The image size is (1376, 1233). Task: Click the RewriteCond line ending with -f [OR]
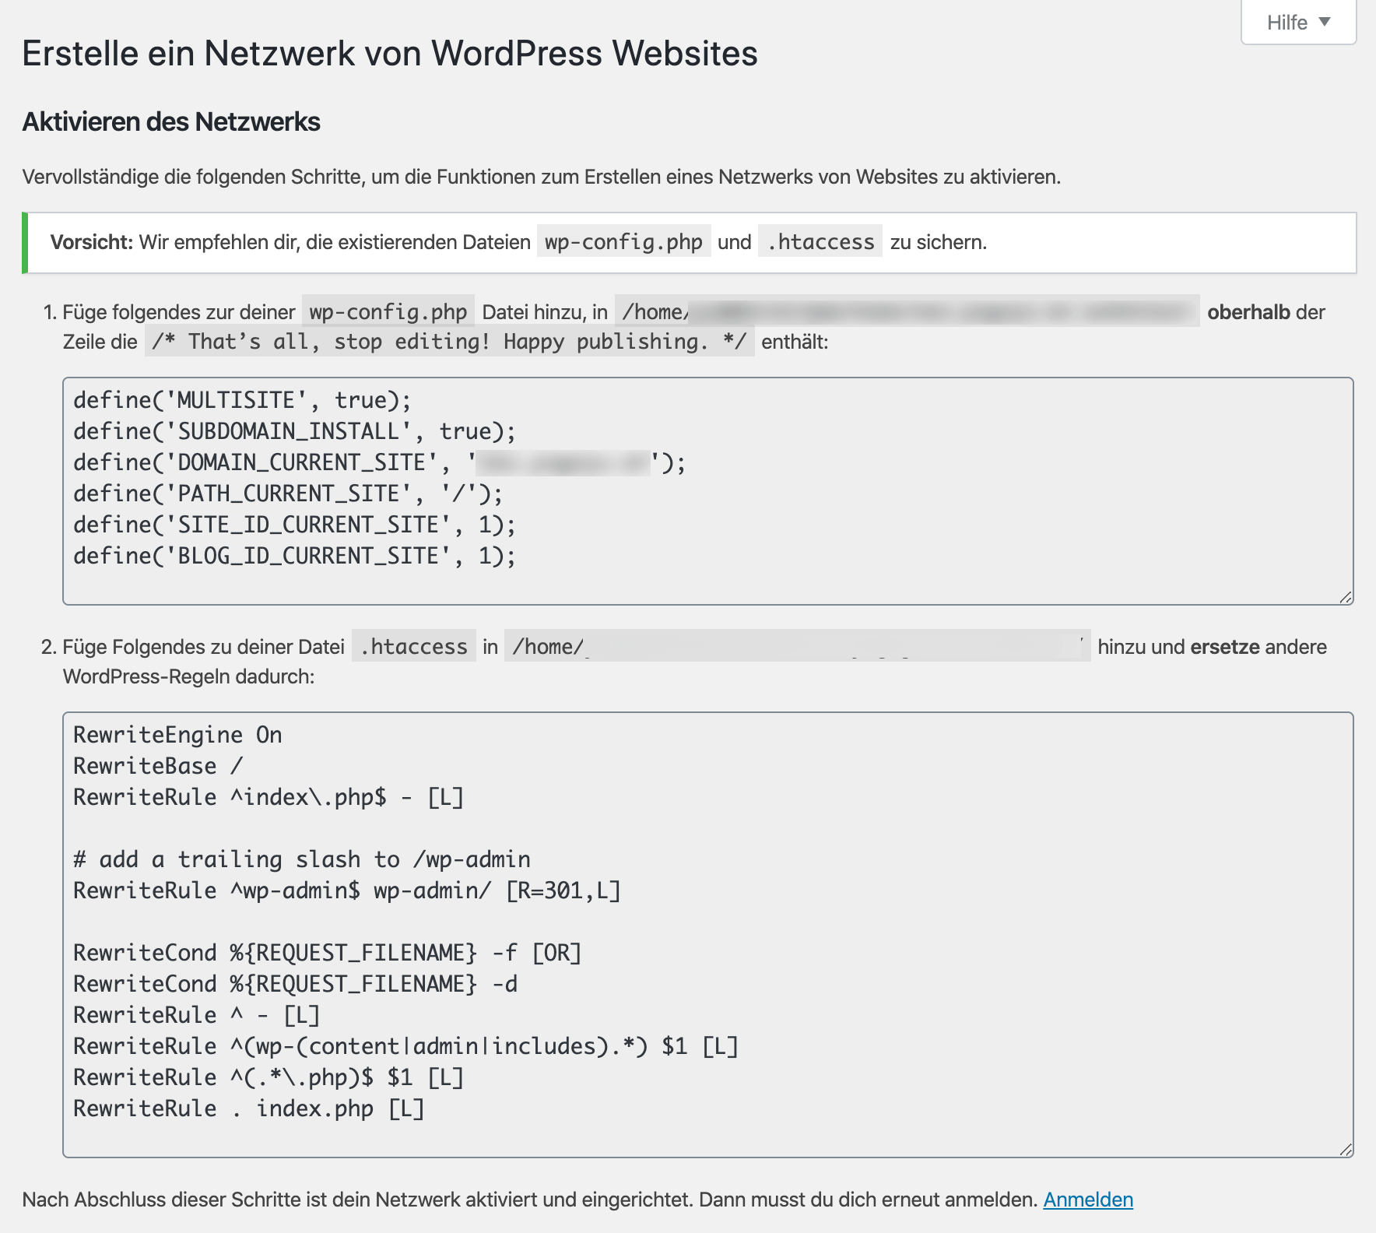328,953
